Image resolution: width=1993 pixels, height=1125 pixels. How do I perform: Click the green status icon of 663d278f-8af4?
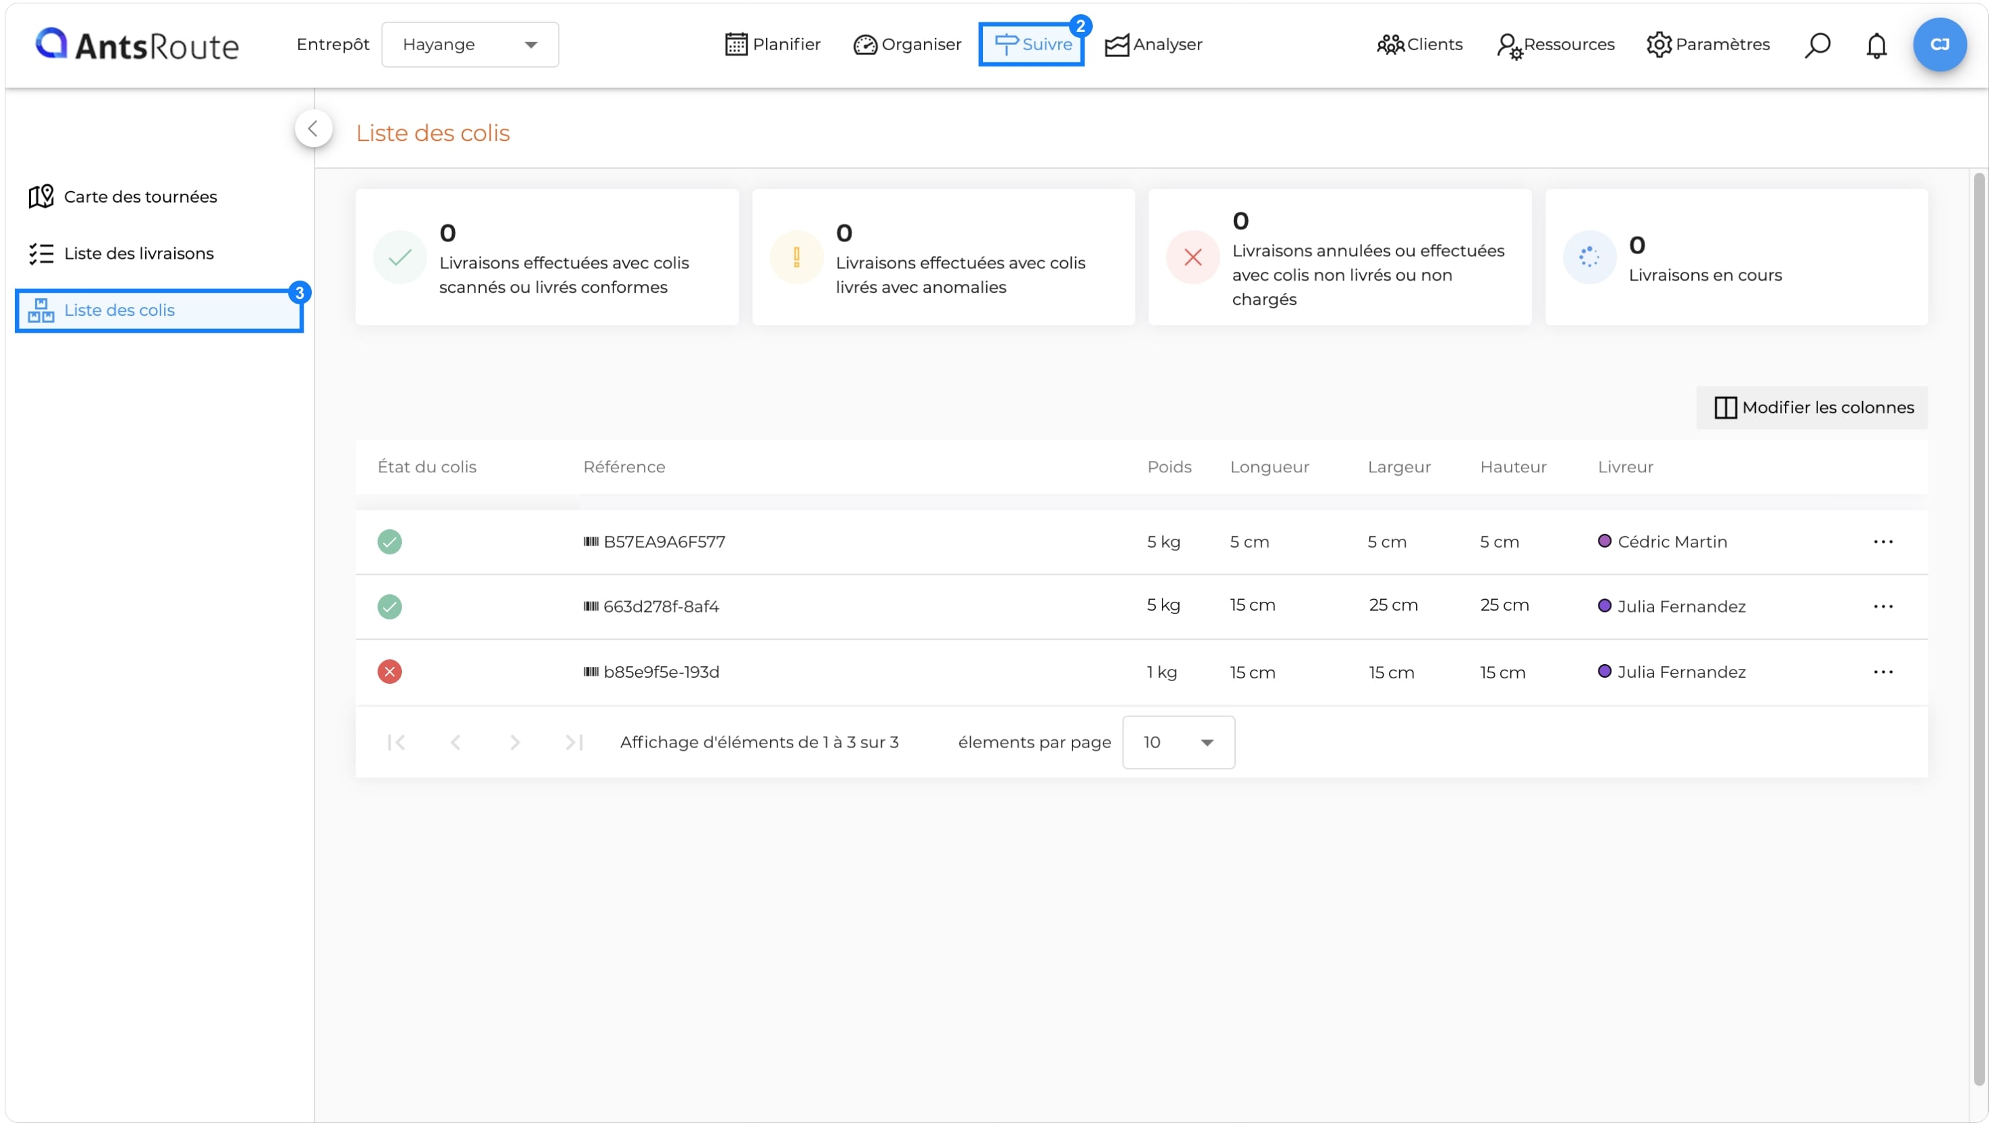point(389,607)
